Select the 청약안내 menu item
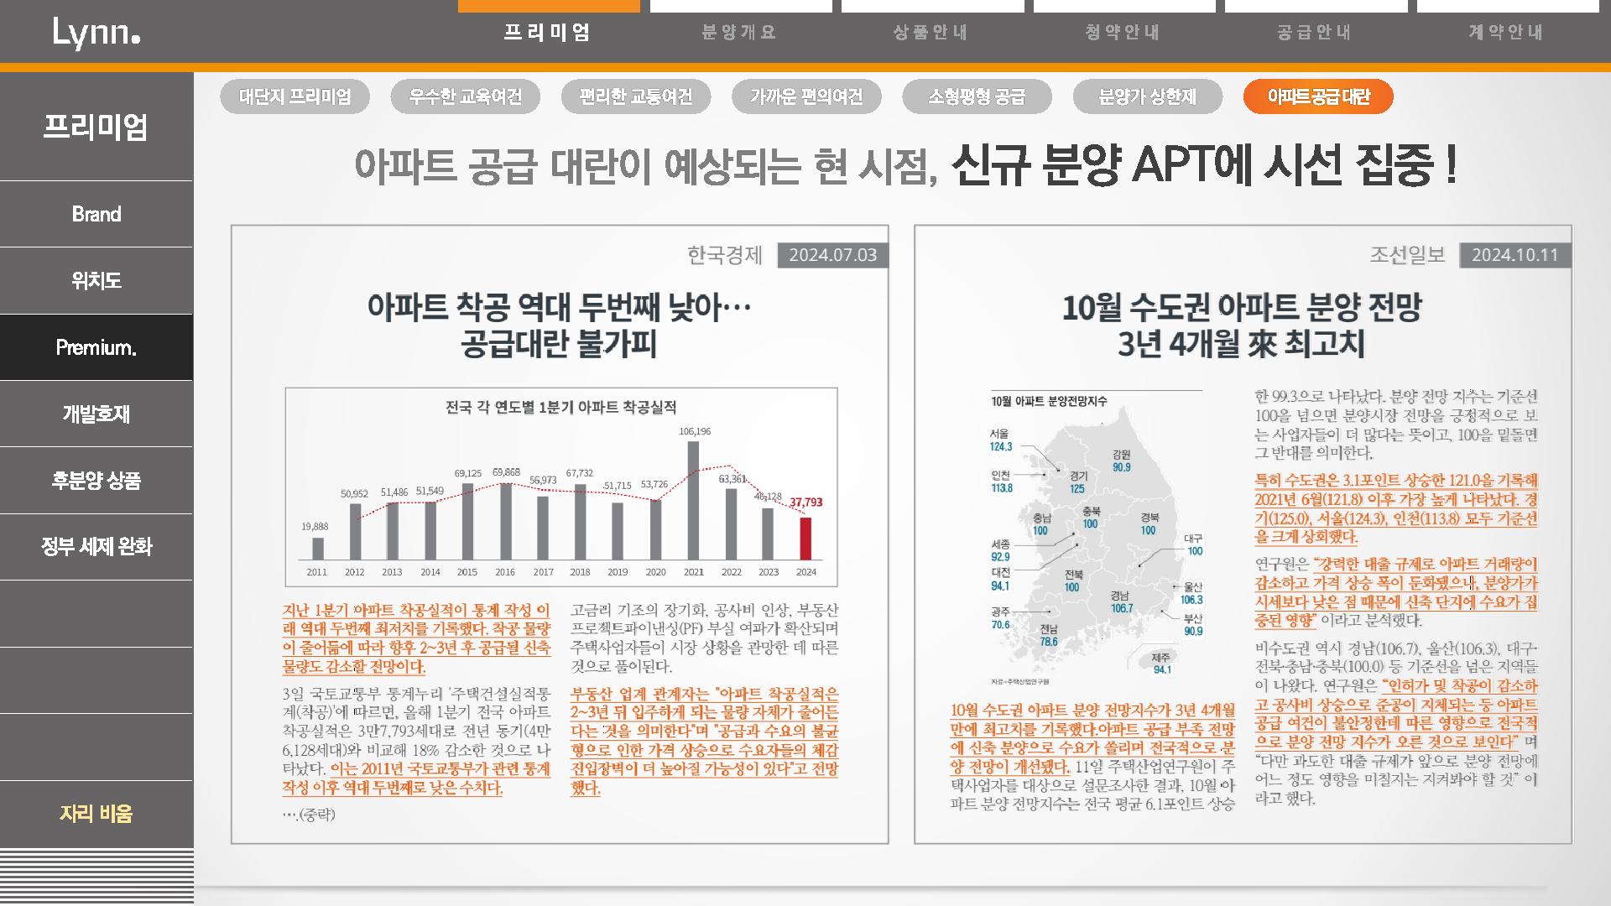1611x906 pixels. pos(1123,33)
